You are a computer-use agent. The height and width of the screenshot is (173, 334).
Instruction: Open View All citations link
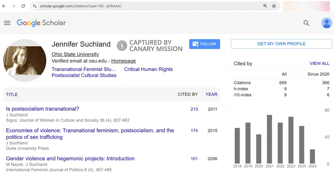point(319,63)
